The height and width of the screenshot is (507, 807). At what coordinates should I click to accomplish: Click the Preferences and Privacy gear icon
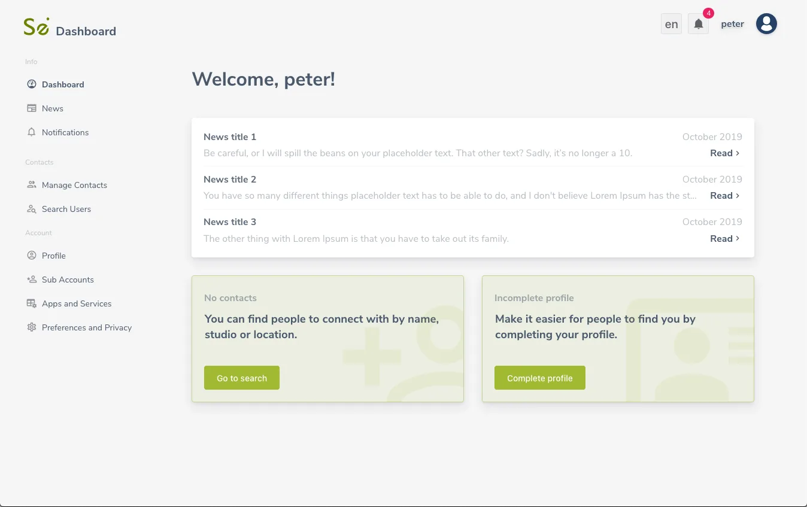pyautogui.click(x=32, y=327)
